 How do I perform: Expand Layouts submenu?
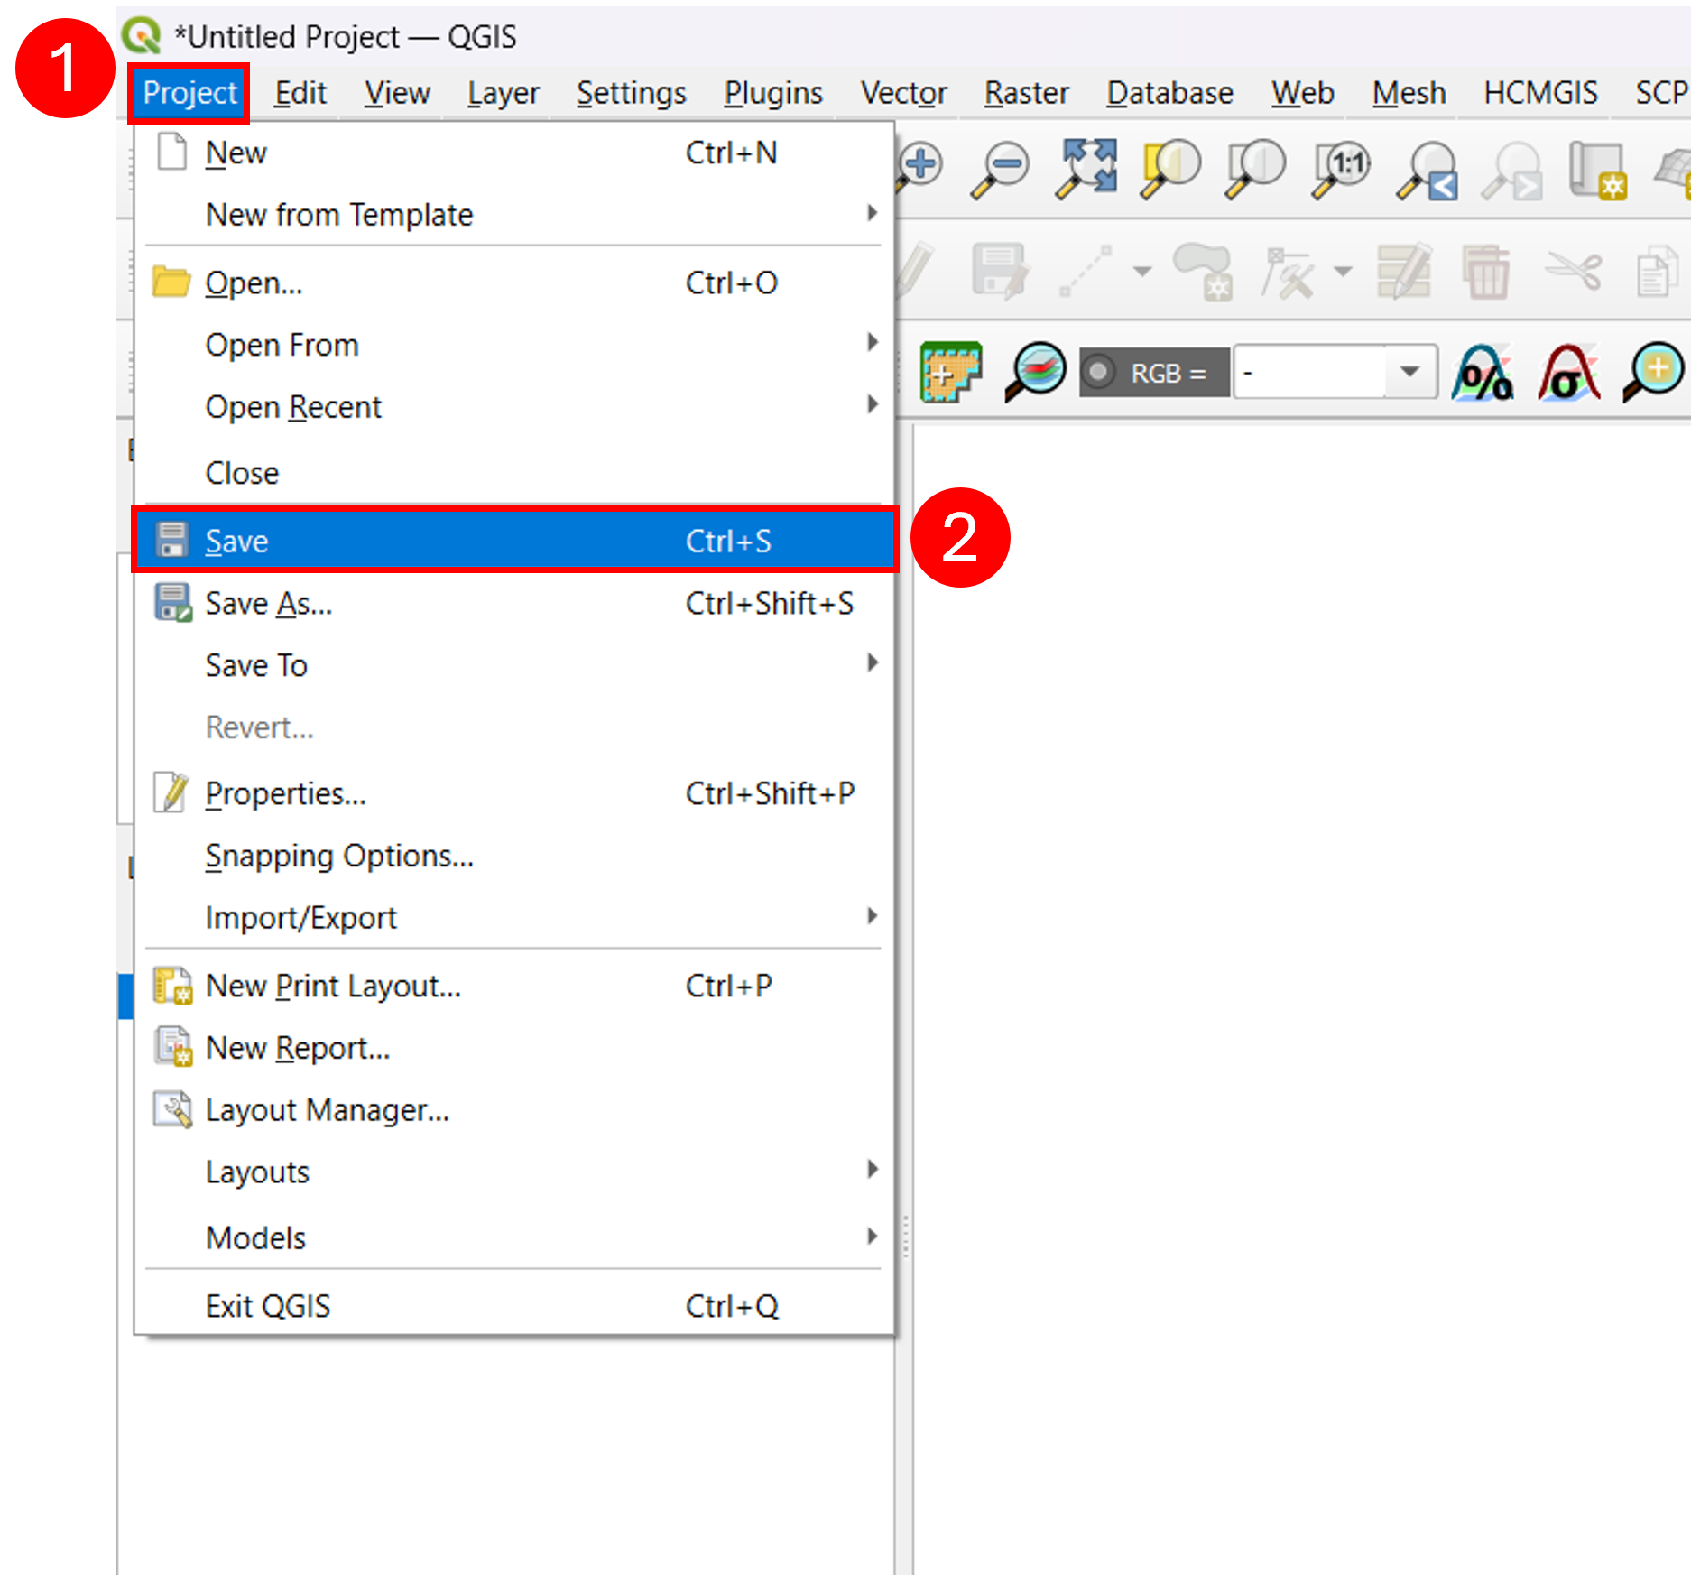tap(514, 1172)
